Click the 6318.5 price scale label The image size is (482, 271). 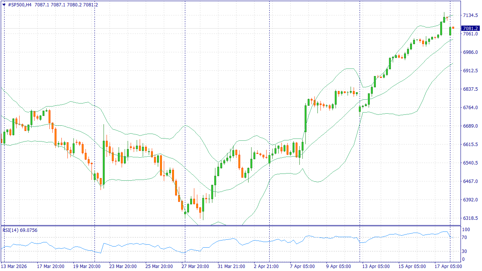coord(470,218)
